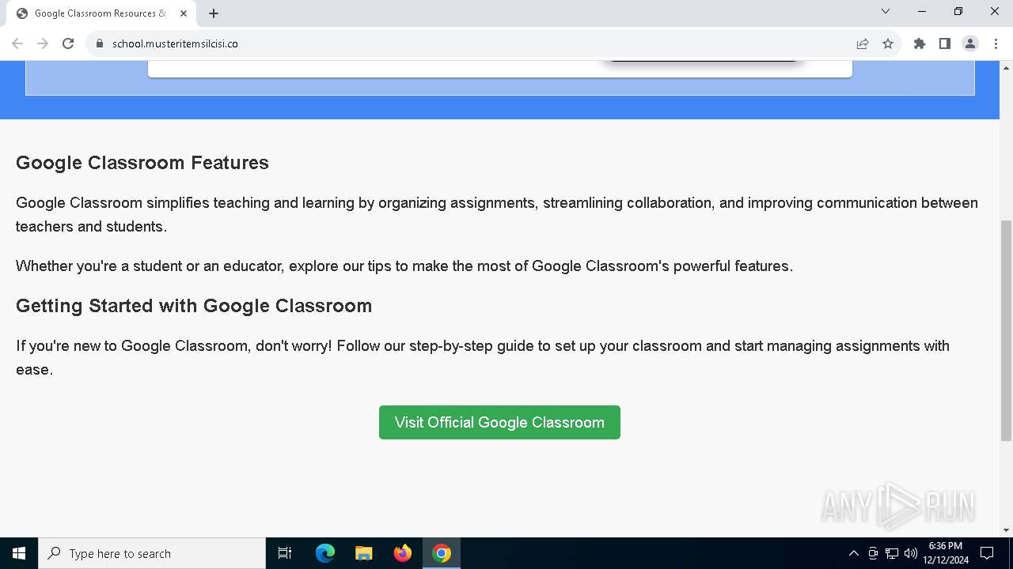
Task: Click the Google Classroom Features heading
Action: (x=142, y=163)
